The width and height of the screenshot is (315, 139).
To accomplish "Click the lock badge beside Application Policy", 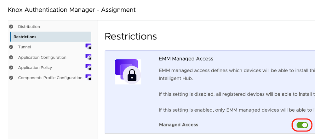I will [x=89, y=67].
